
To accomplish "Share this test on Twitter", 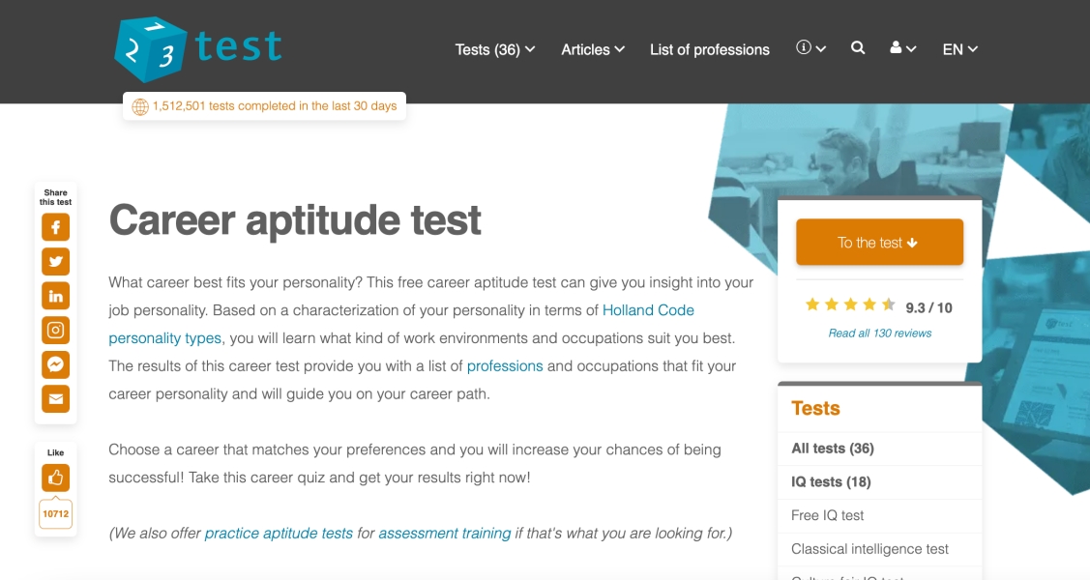I will click(56, 261).
